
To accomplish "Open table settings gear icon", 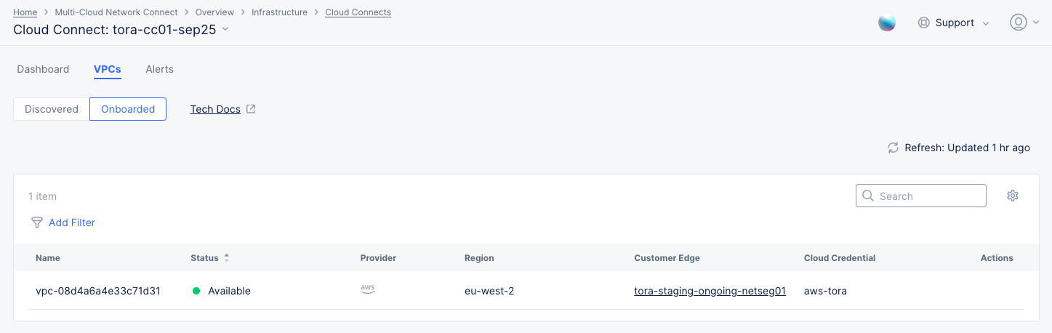I will click(x=1013, y=196).
